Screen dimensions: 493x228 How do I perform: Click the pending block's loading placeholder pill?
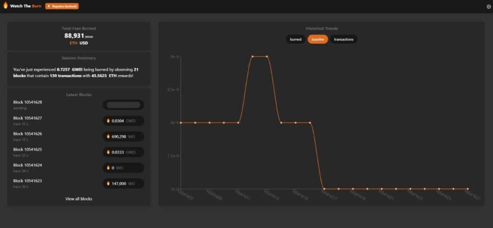123,105
